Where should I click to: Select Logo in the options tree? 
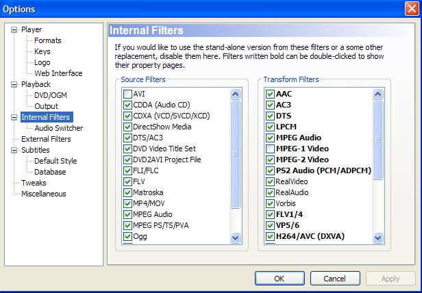pyautogui.click(x=42, y=62)
